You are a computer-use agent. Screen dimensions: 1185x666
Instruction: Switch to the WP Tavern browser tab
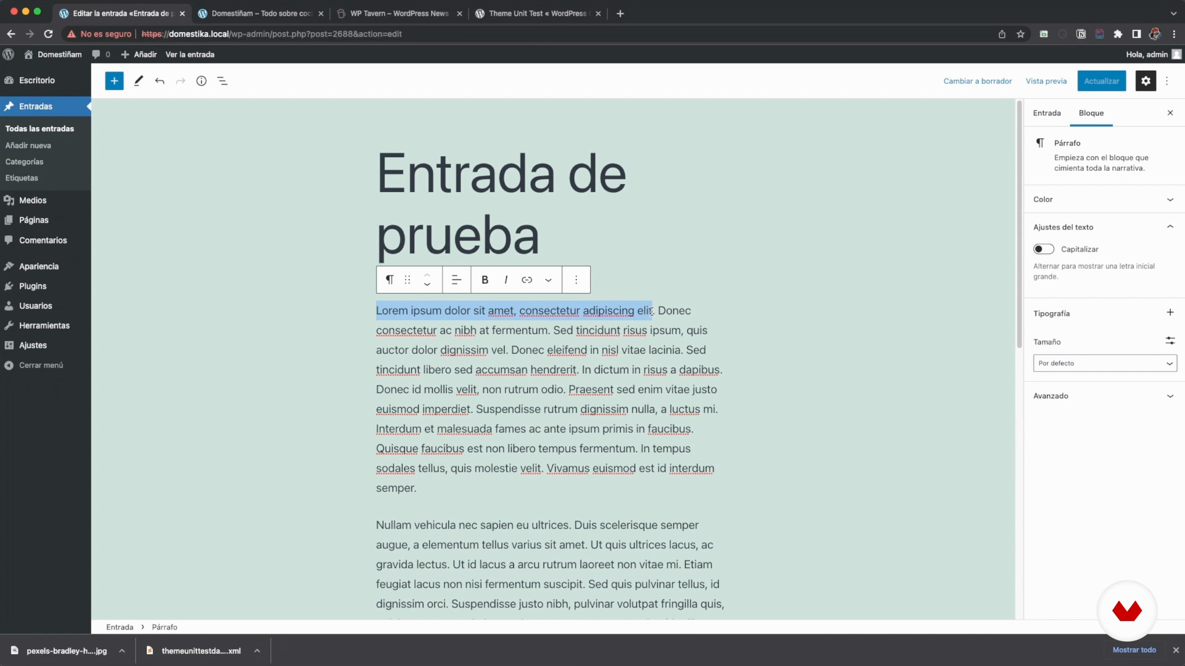pyautogui.click(x=399, y=13)
